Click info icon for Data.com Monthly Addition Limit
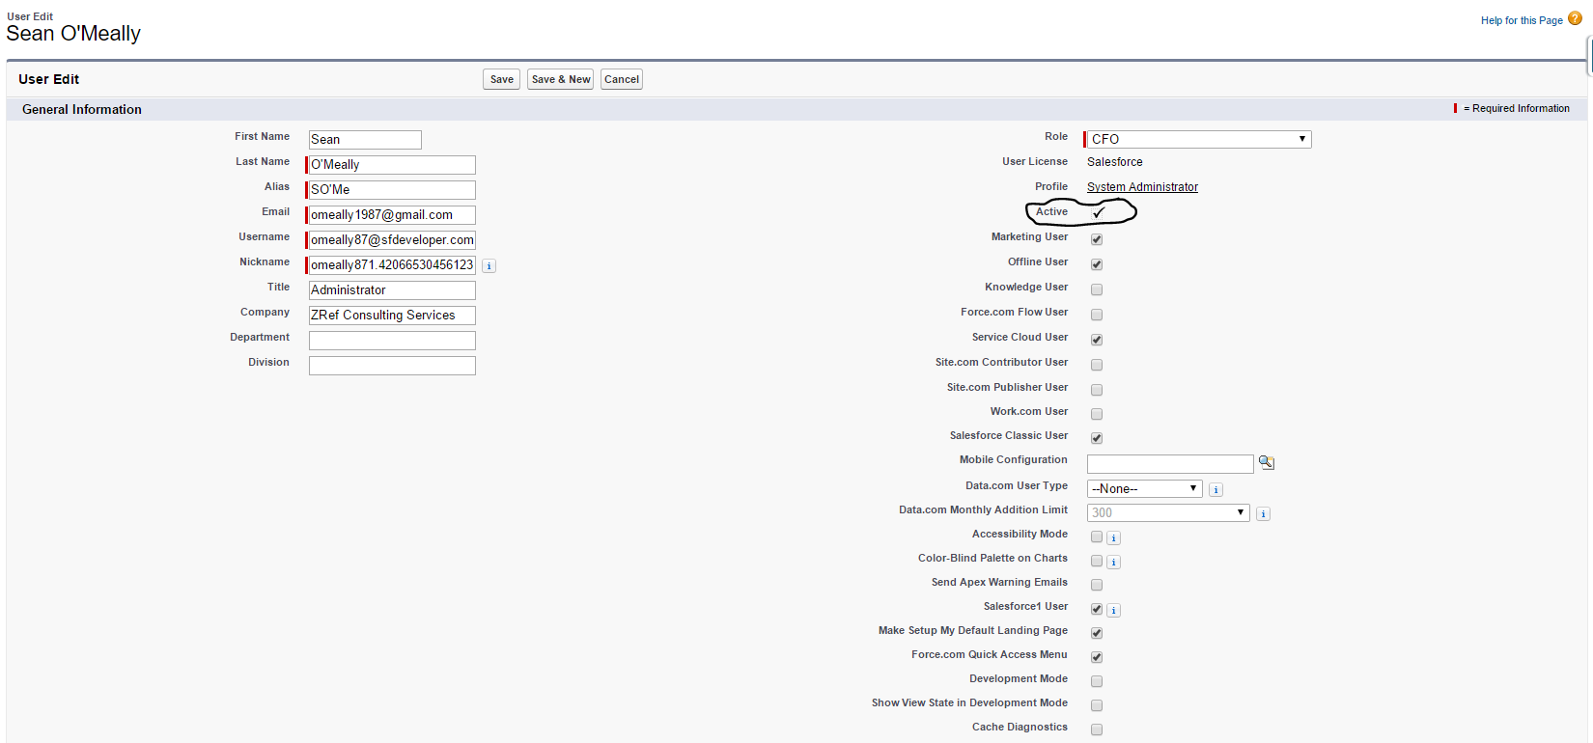 point(1263,513)
